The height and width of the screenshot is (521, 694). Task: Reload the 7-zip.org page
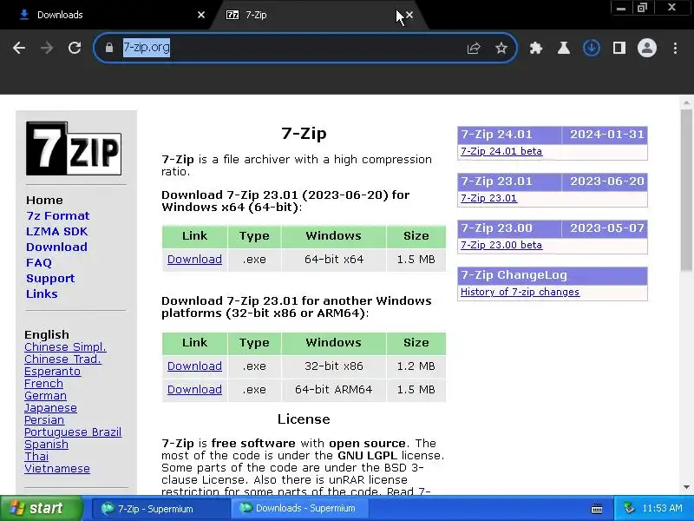click(75, 48)
